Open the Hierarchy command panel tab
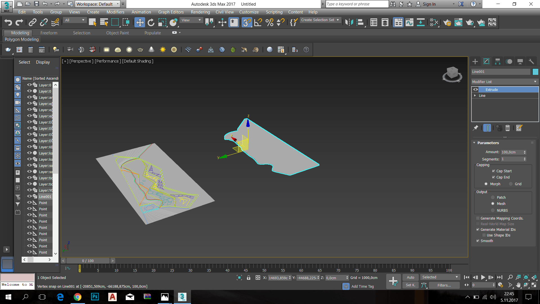Image resolution: width=540 pixels, height=304 pixels. [x=498, y=62]
